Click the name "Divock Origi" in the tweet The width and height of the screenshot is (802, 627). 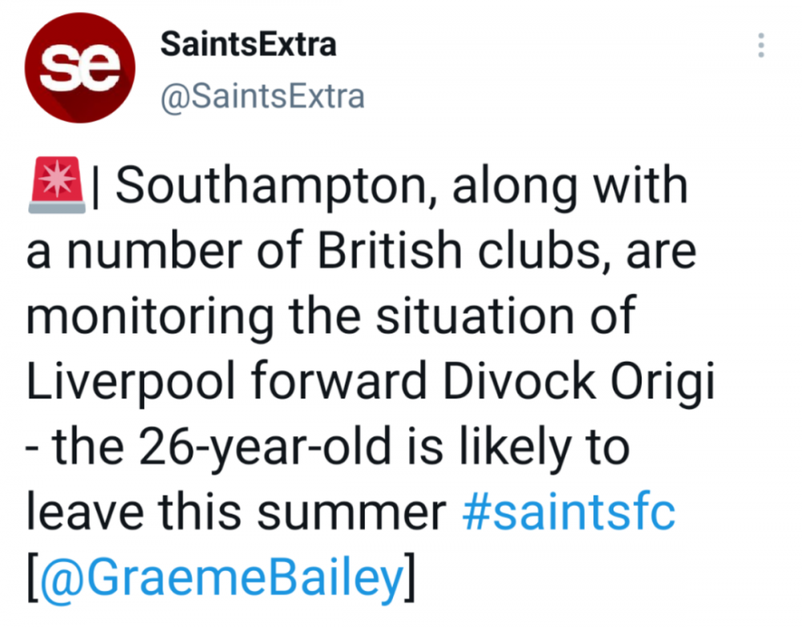(x=578, y=384)
